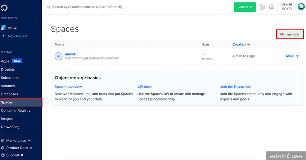Viewport: 306px width, 160px height.
Task: Click the 'Object storage basics' heading
Action: pos(78,78)
